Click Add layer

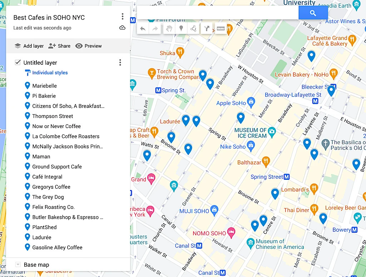[29, 46]
